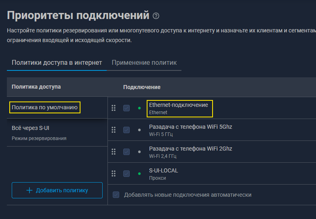Viewport: 316px width, 219px height.
Task: Click the Ethernet-подключение connection name
Action: 178,105
